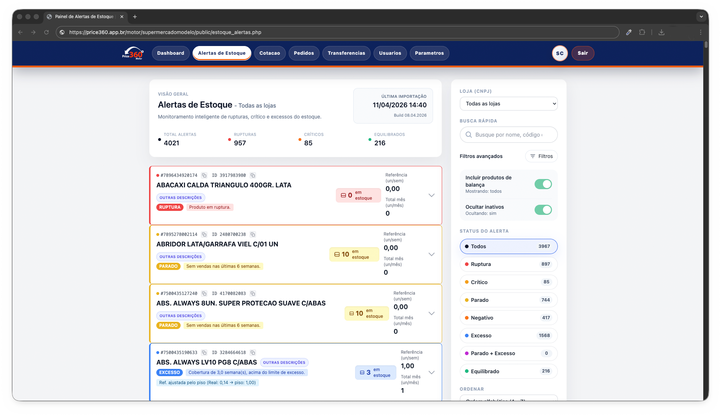Screen dimensions: 721x416
Task: Show Outras Descrições for ABACAXI CALDA
Action: pyautogui.click(x=181, y=198)
